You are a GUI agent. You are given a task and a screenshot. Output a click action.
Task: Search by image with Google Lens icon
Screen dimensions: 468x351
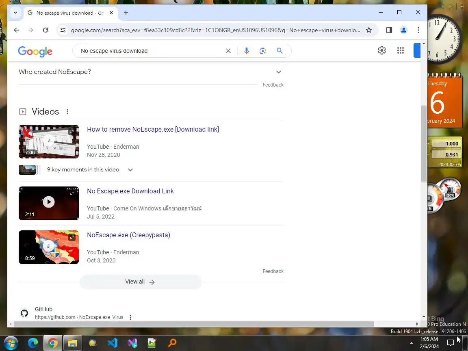coord(263,51)
